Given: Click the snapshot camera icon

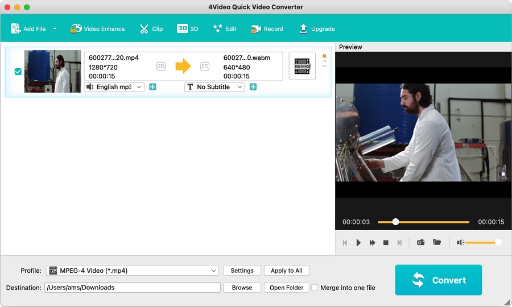Looking at the screenshot, I should [420, 243].
